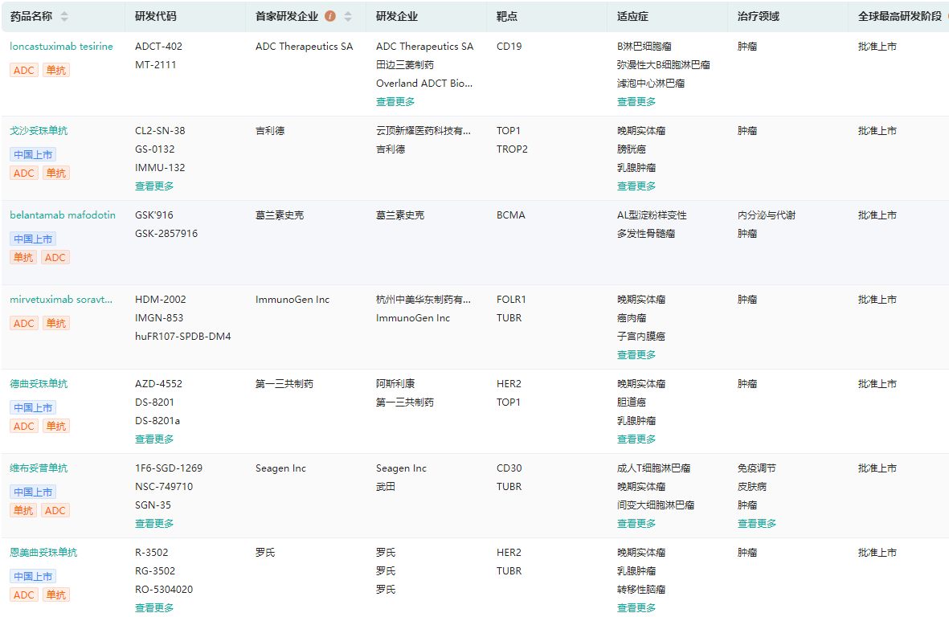Select 全球最高研发阶段 column header
This screenshot has width=949, height=617.
tap(900, 16)
